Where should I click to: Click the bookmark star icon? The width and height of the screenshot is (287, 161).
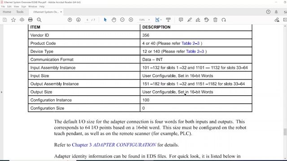(x=13, y=20)
